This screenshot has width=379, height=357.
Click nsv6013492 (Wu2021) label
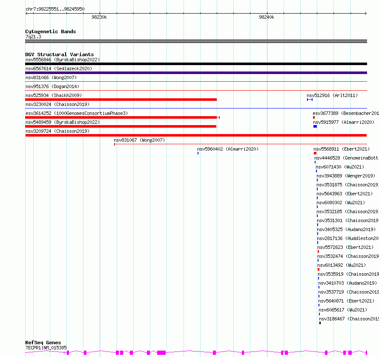342,265
